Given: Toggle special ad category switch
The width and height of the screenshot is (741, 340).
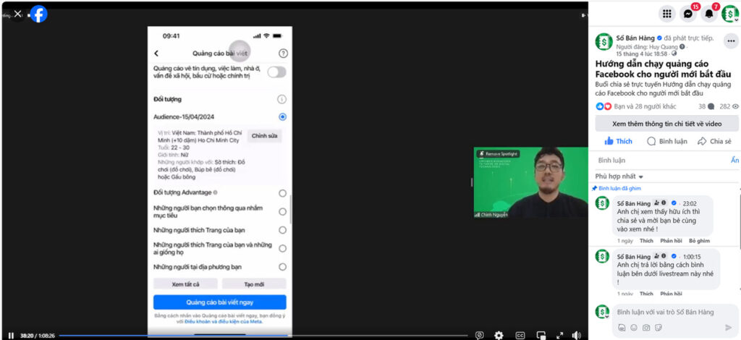Looking at the screenshot, I should pyautogui.click(x=277, y=72).
